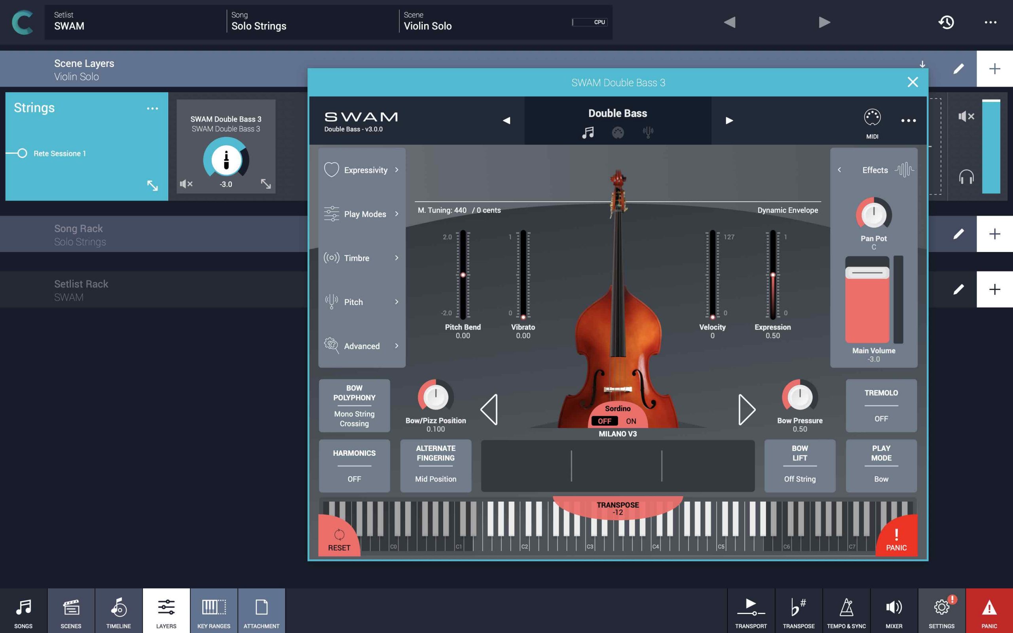Select the tuning fork page icon

coord(648,133)
